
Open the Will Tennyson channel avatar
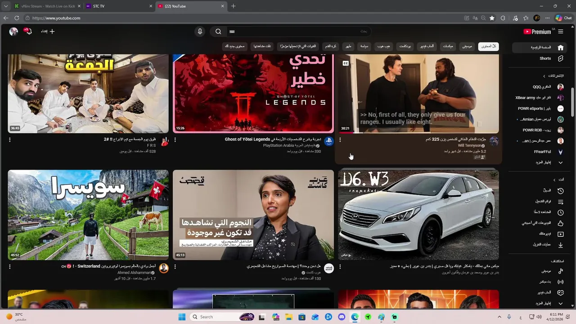pos(494,141)
